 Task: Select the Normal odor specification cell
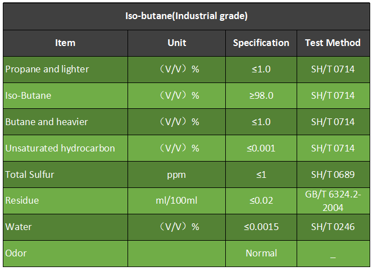click(261, 254)
